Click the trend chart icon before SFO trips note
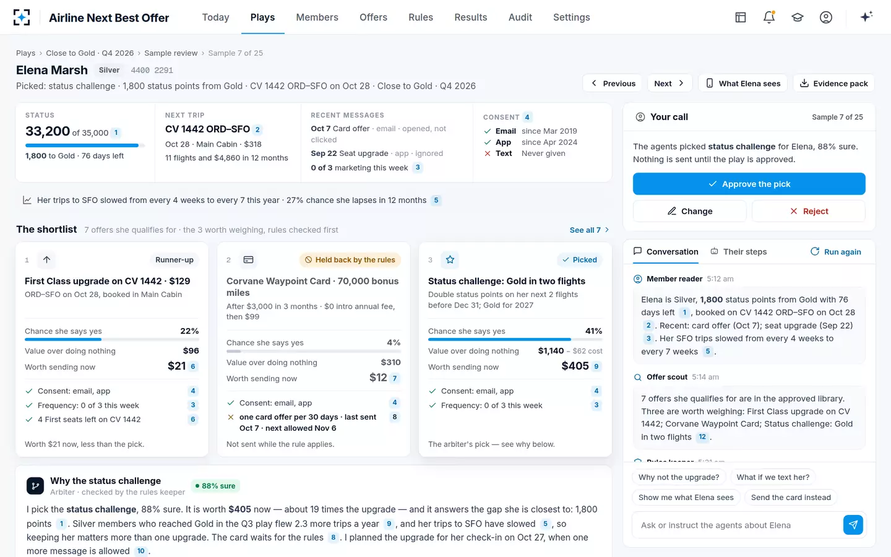This screenshot has width=891, height=557. tap(27, 200)
